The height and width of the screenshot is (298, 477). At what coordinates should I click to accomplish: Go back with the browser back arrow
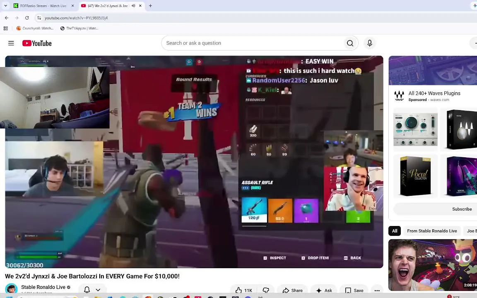click(7, 18)
